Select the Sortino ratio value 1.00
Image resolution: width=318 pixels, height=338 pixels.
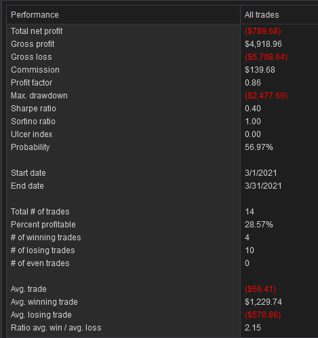[253, 121]
